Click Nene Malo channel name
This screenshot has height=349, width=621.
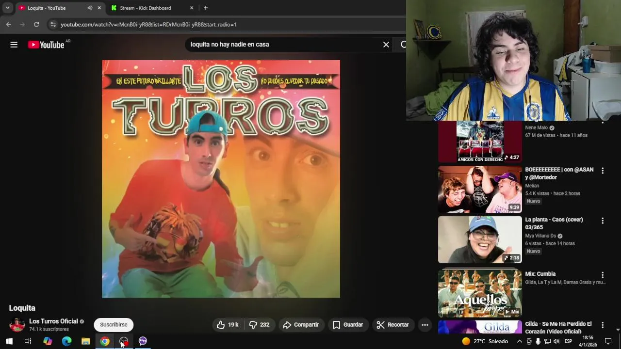coord(536,128)
